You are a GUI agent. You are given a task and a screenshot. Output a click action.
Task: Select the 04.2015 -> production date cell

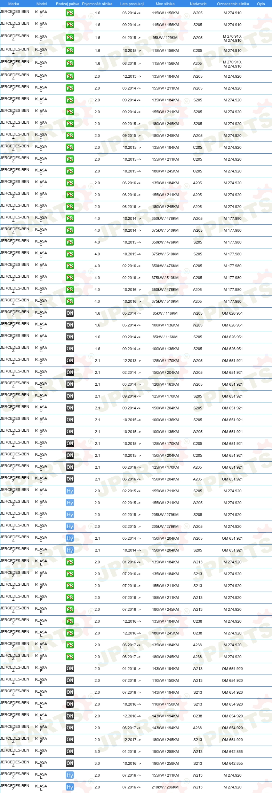(x=131, y=38)
